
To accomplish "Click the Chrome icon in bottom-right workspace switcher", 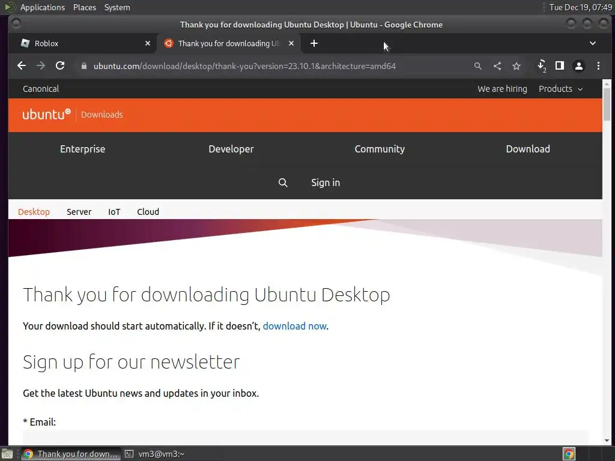I will coord(569,454).
